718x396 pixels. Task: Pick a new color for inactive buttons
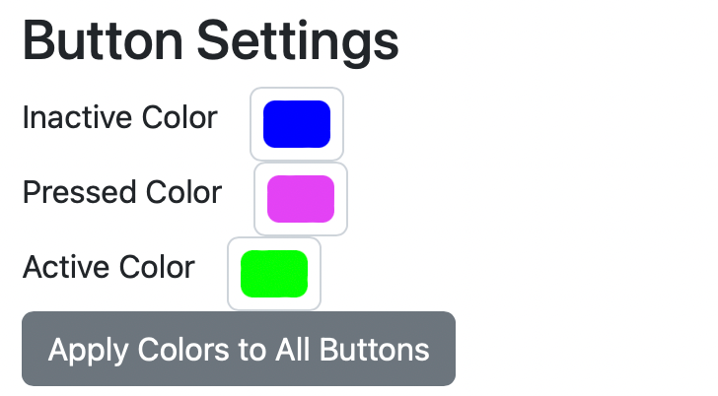pyautogui.click(x=296, y=124)
